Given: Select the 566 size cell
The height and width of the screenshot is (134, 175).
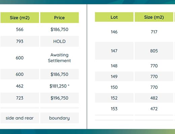Looking at the screenshot, I should (20, 29).
